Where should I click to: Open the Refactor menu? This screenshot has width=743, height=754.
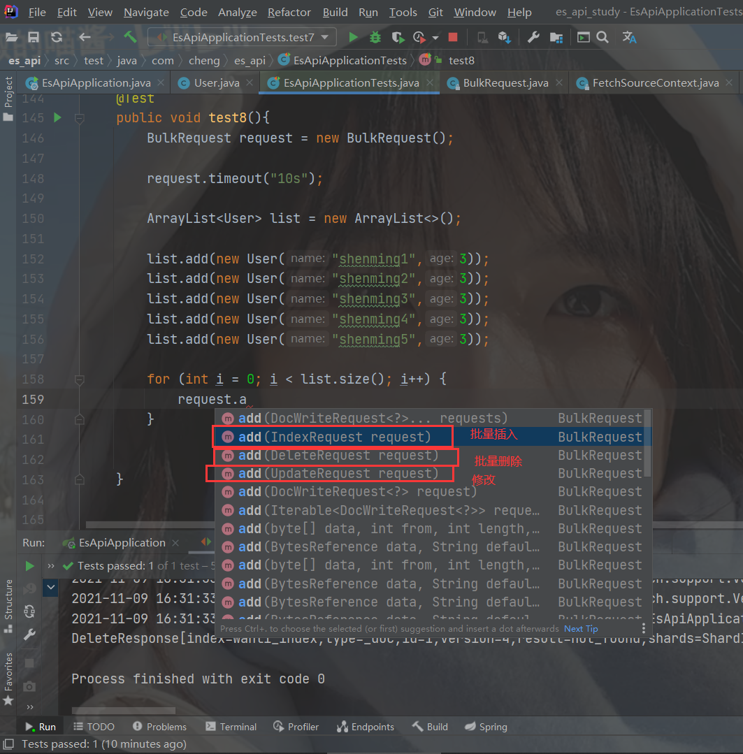(x=289, y=12)
